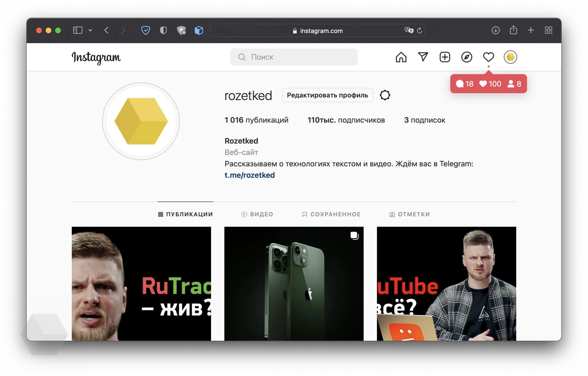Screen dimensions: 588x376
Task: Click the large rozetked profile picture
Action: 141,121
